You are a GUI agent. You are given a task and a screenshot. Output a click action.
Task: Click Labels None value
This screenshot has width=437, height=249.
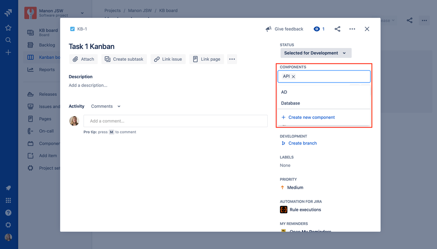285,165
